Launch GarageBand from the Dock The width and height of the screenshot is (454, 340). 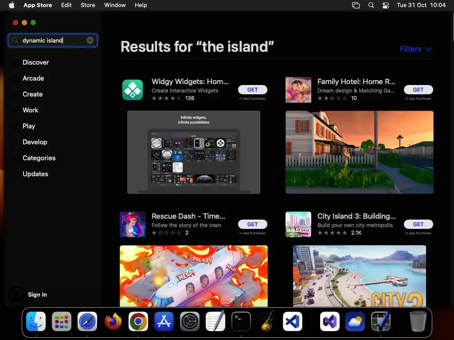pyautogui.click(x=266, y=321)
